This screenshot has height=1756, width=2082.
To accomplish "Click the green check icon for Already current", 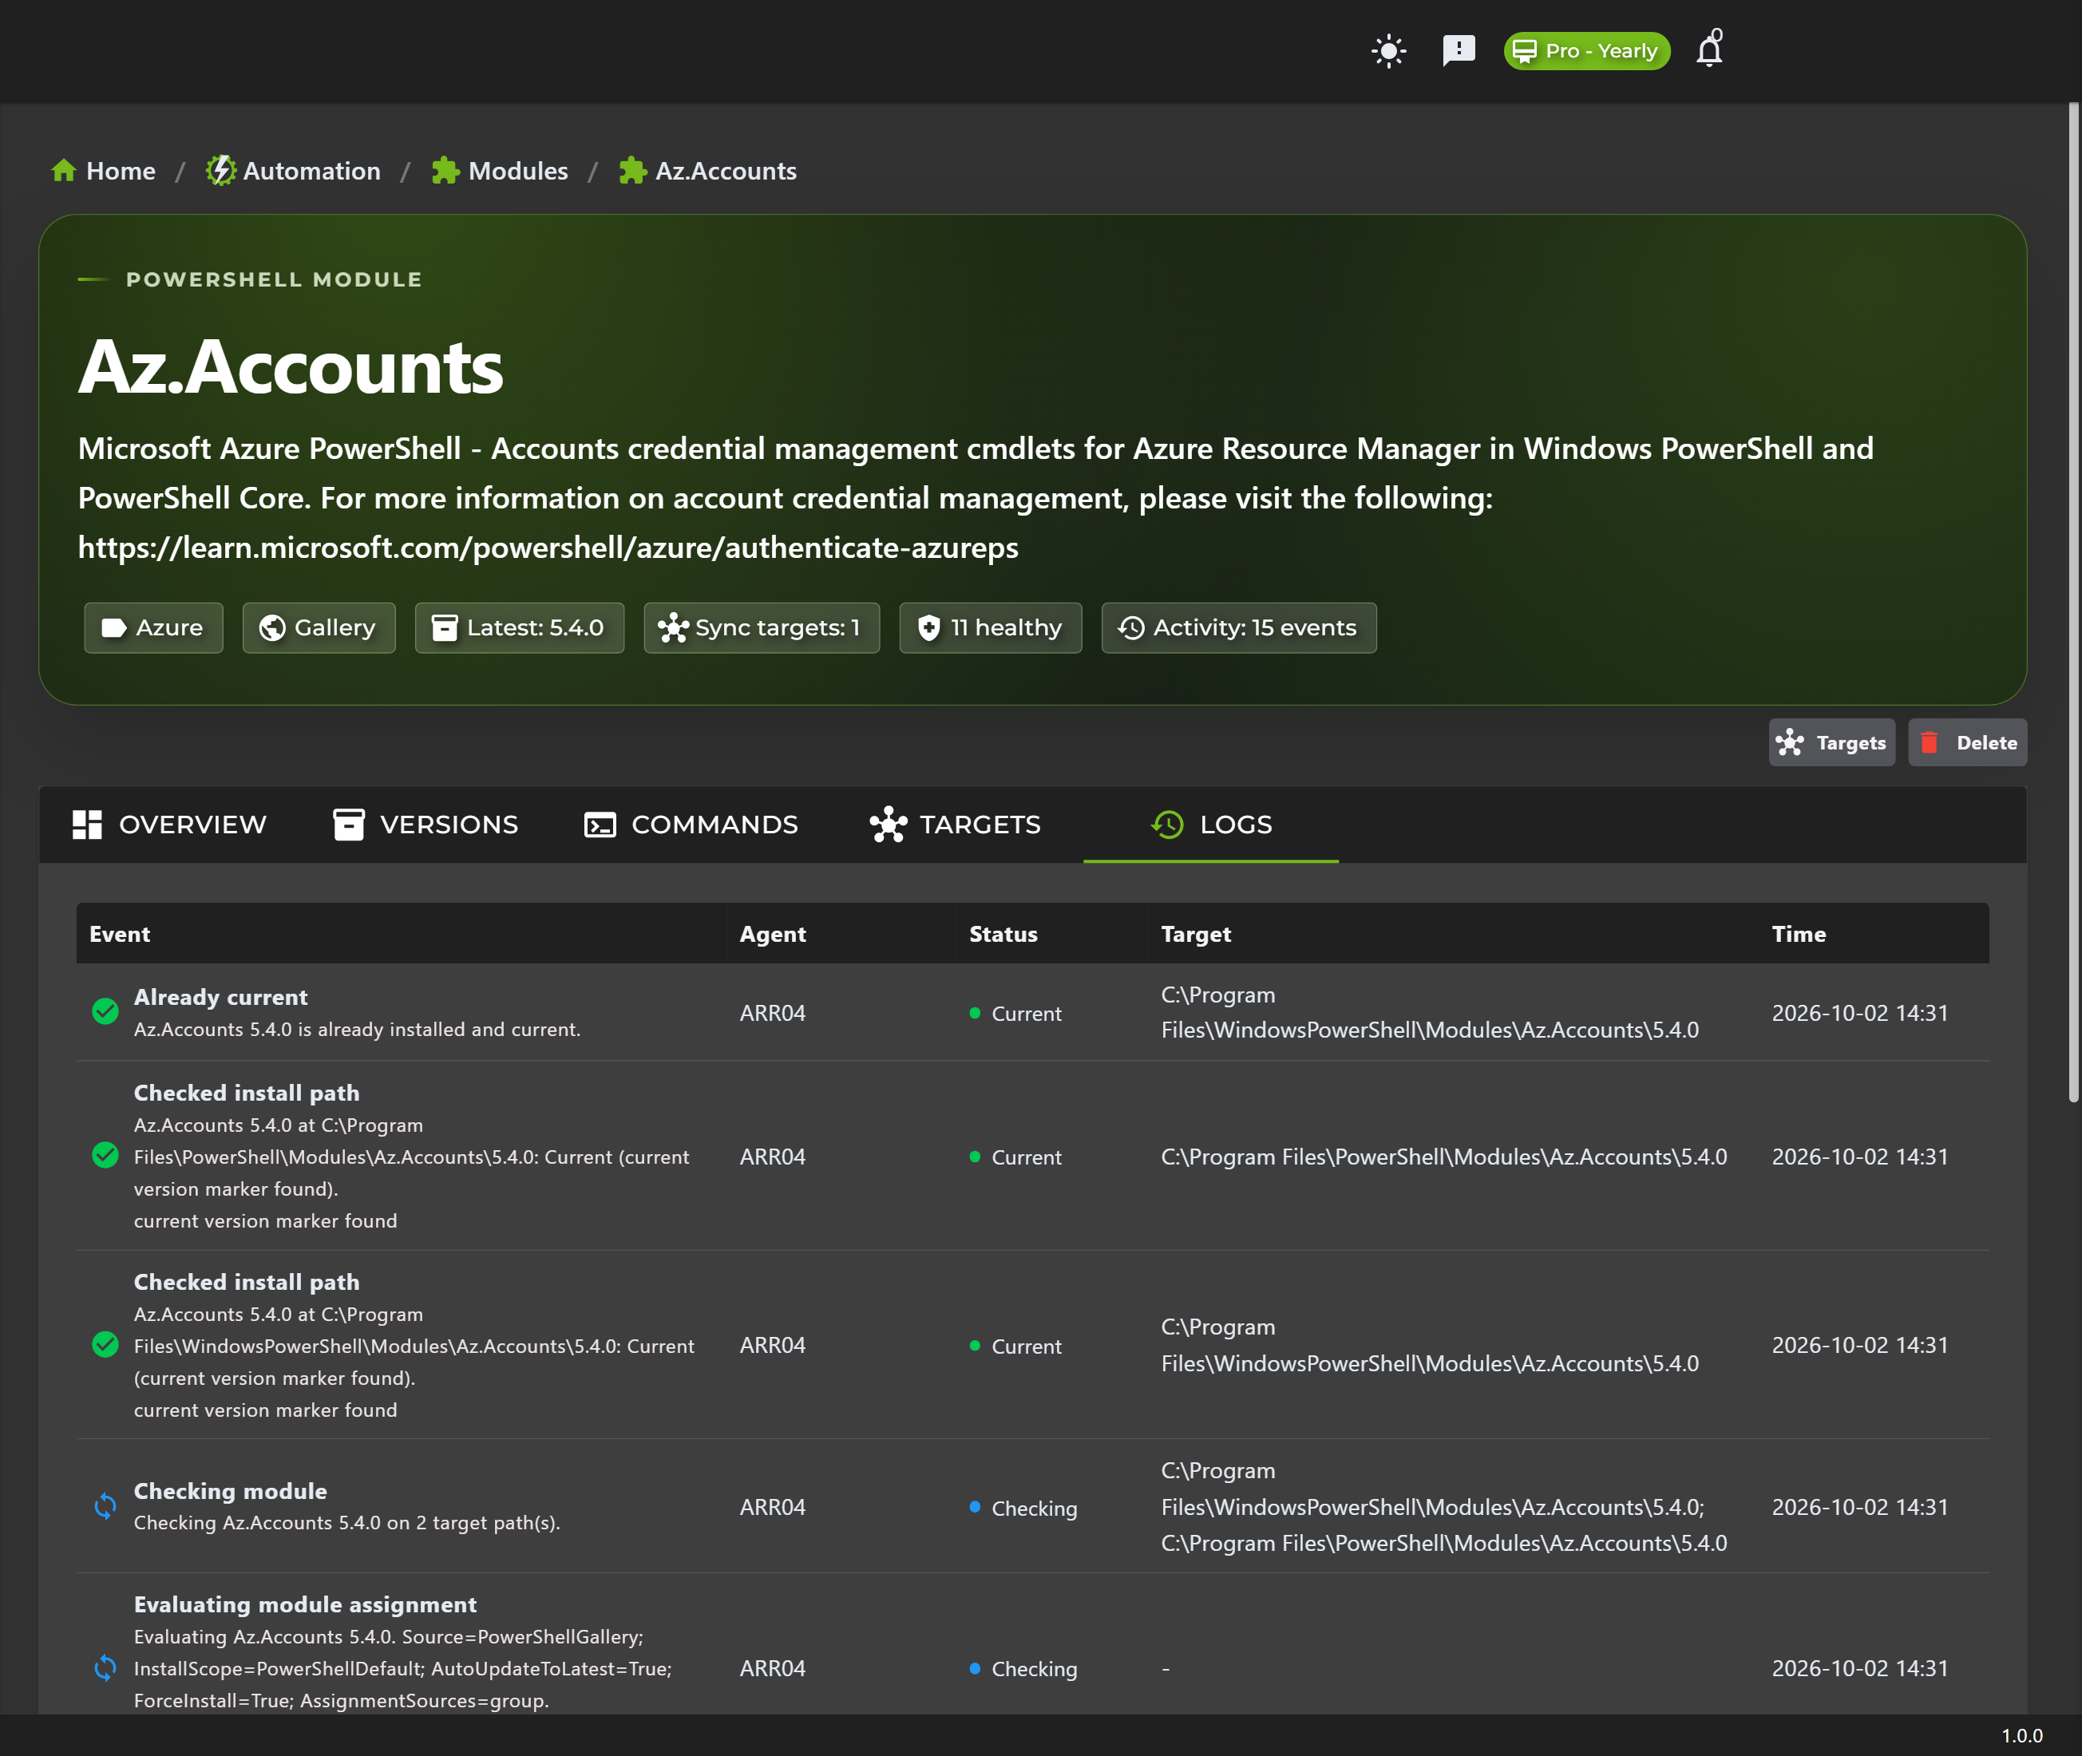I will 105,1011.
